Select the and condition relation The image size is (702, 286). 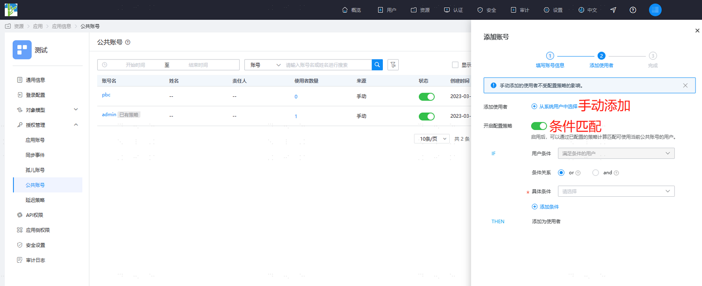tap(596, 172)
